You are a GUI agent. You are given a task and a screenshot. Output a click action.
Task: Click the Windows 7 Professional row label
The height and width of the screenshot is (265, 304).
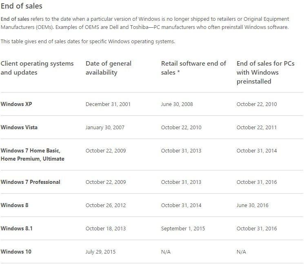point(31,182)
